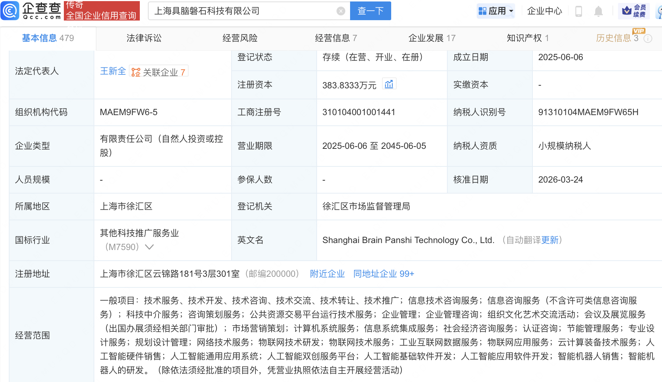Screen dimensions: 662x382
Task: Click 更新 link next to English name
Action: pos(550,240)
